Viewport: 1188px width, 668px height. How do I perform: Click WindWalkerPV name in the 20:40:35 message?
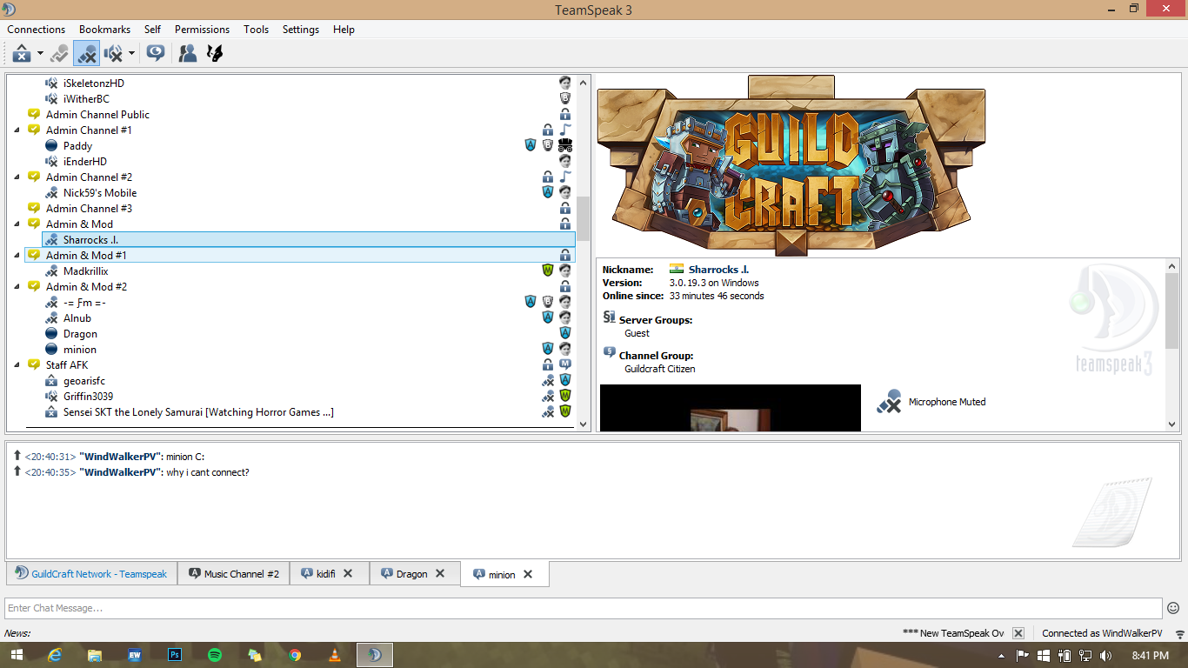[120, 472]
